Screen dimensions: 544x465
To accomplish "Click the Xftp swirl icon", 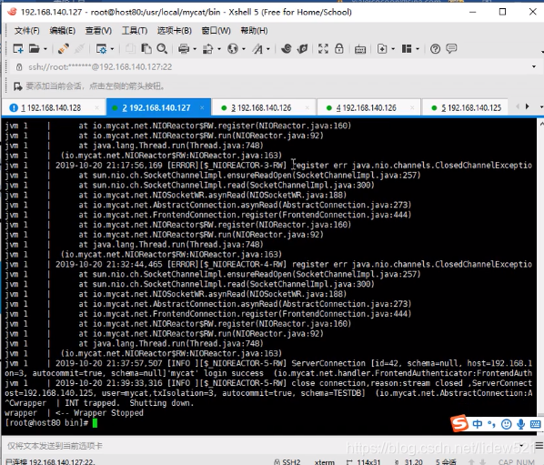I will tap(287, 49).
